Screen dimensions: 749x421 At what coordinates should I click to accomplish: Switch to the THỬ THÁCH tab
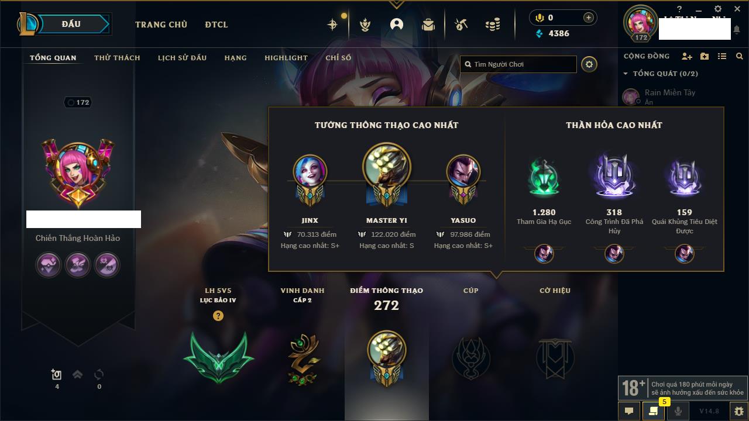click(117, 58)
